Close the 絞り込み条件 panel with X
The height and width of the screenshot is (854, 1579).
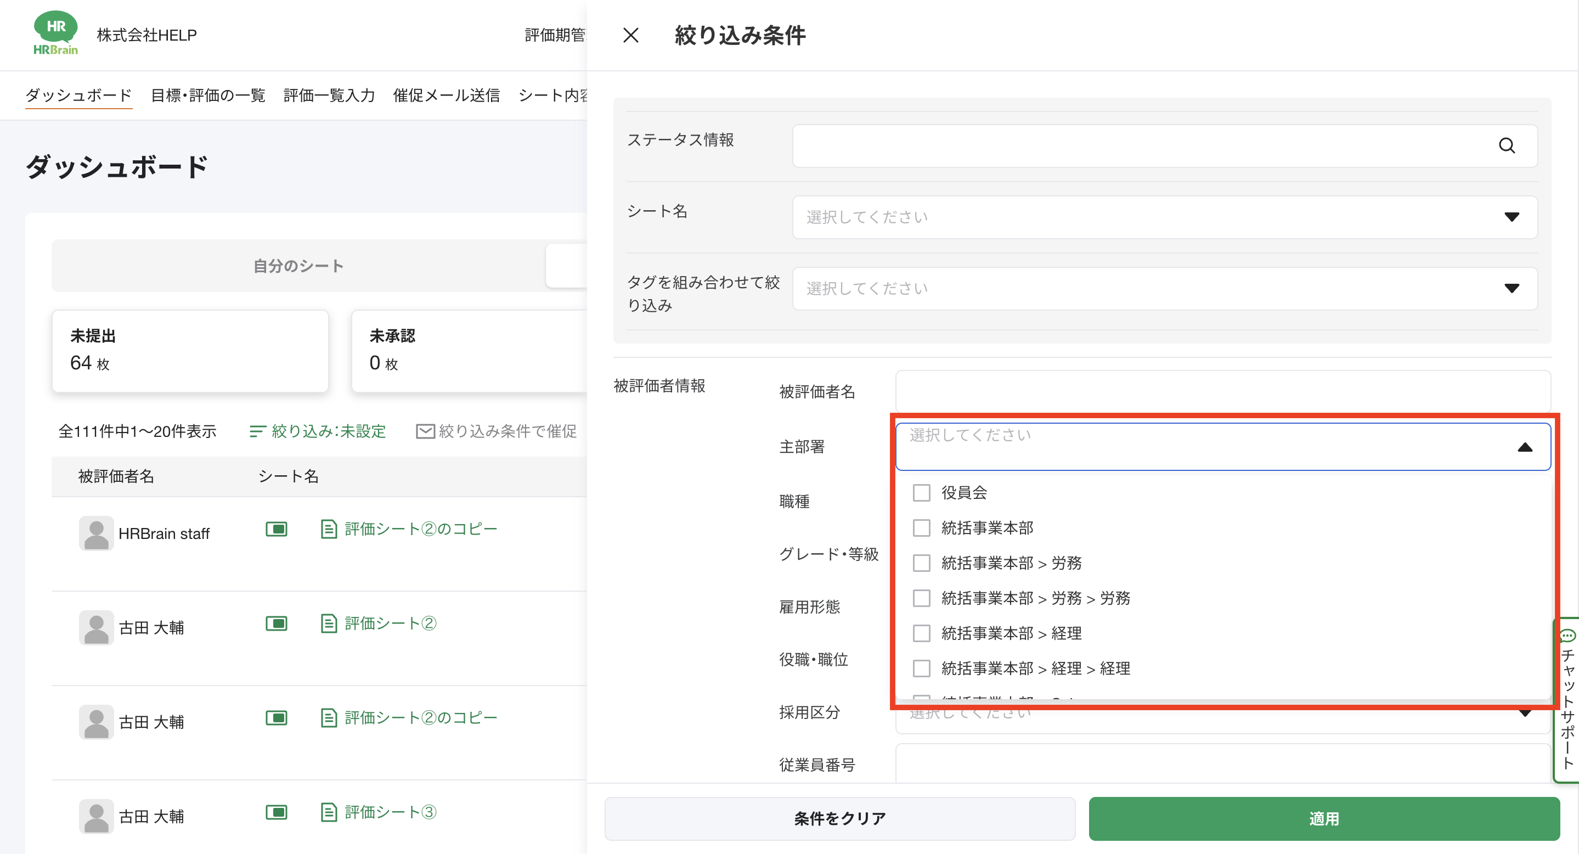click(631, 36)
